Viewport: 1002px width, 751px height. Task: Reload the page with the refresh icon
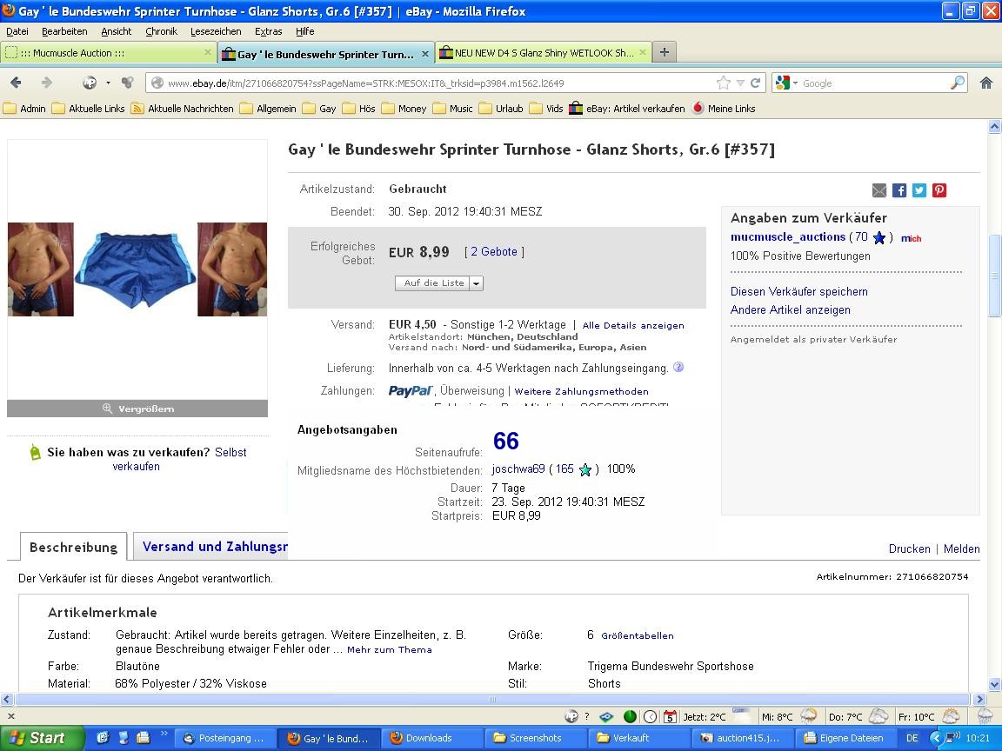(x=756, y=83)
